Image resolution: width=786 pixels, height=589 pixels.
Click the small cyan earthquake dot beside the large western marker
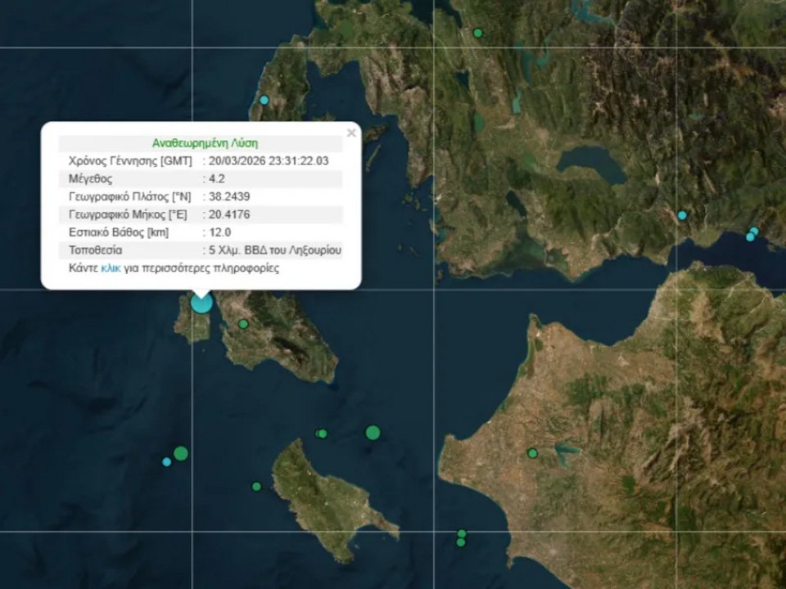(166, 462)
